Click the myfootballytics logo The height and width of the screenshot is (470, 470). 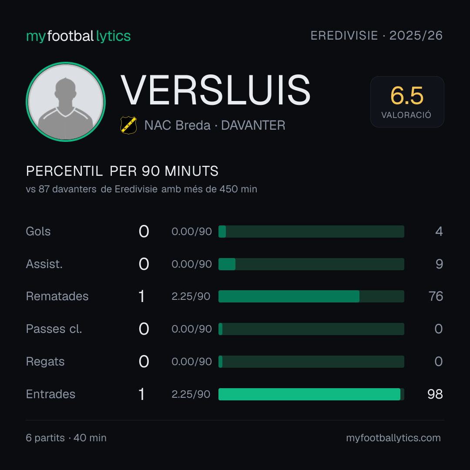[78, 36]
